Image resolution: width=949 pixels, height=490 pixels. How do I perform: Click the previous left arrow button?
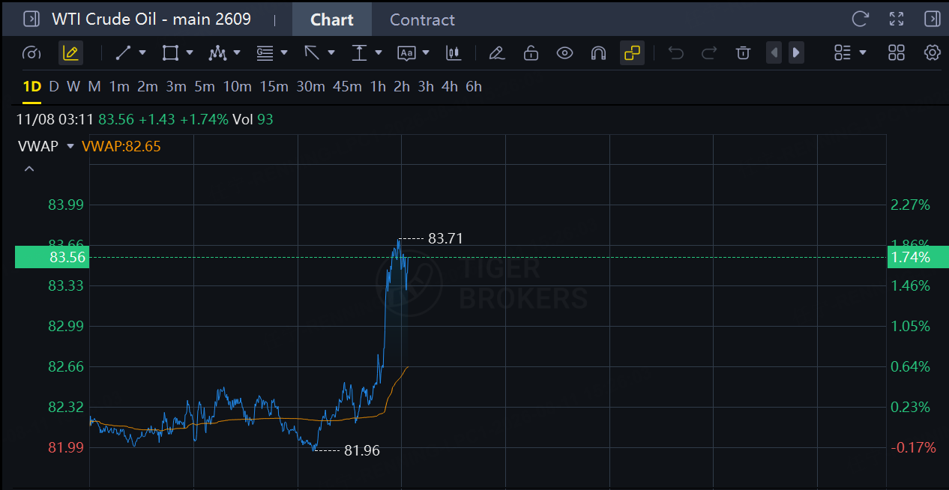(x=774, y=52)
